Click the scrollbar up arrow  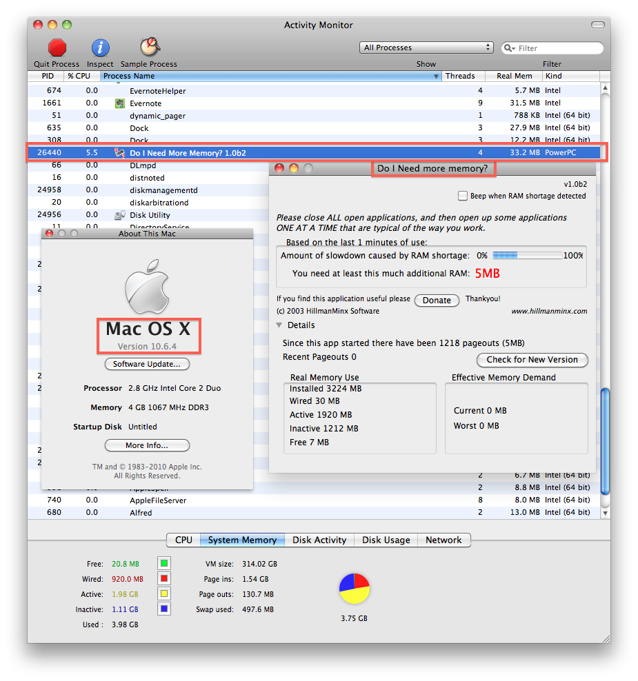click(x=605, y=88)
